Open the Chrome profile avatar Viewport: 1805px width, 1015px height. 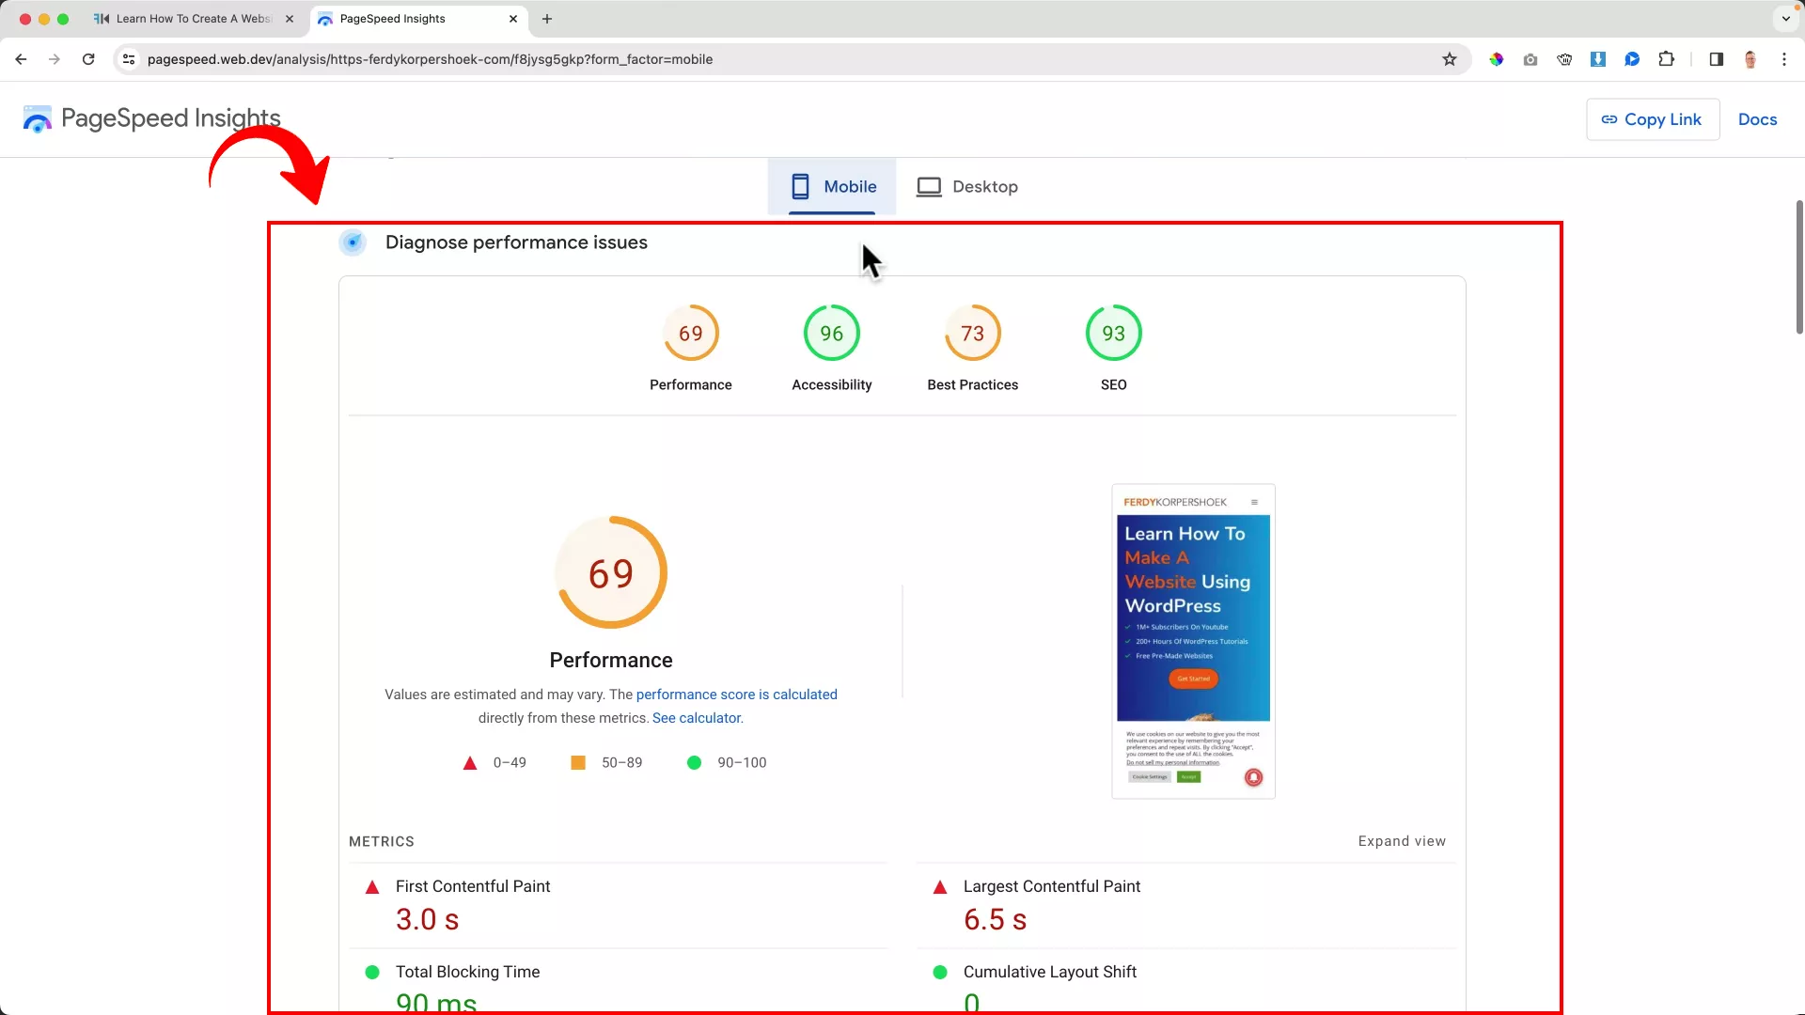point(1750,58)
